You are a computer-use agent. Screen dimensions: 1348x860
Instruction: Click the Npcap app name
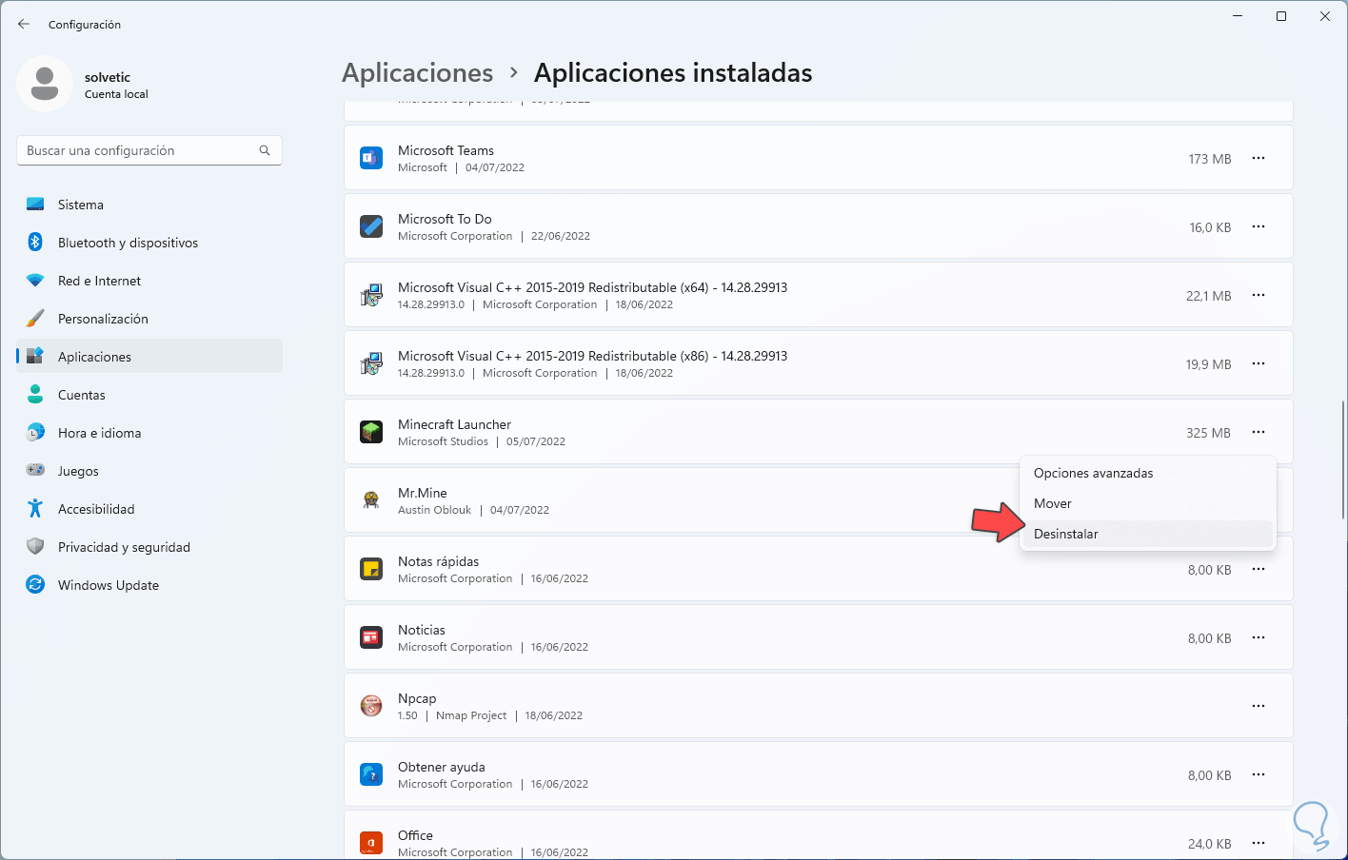click(x=417, y=698)
